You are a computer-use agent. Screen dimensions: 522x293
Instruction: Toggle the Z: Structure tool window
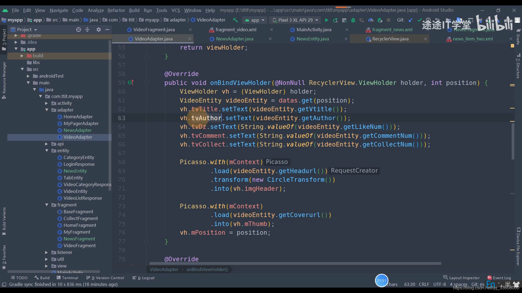point(518,66)
